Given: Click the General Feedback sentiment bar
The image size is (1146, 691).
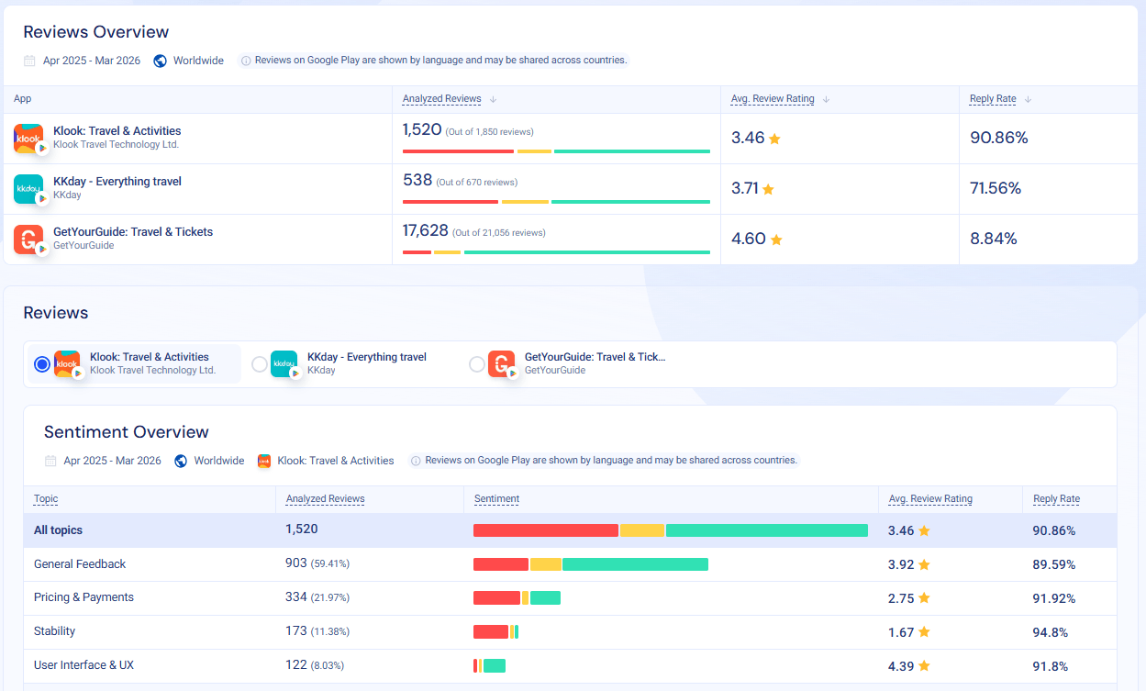Looking at the screenshot, I should [x=591, y=564].
